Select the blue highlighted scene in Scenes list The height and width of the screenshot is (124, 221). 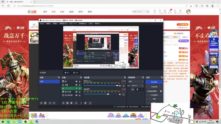(x=49, y=82)
